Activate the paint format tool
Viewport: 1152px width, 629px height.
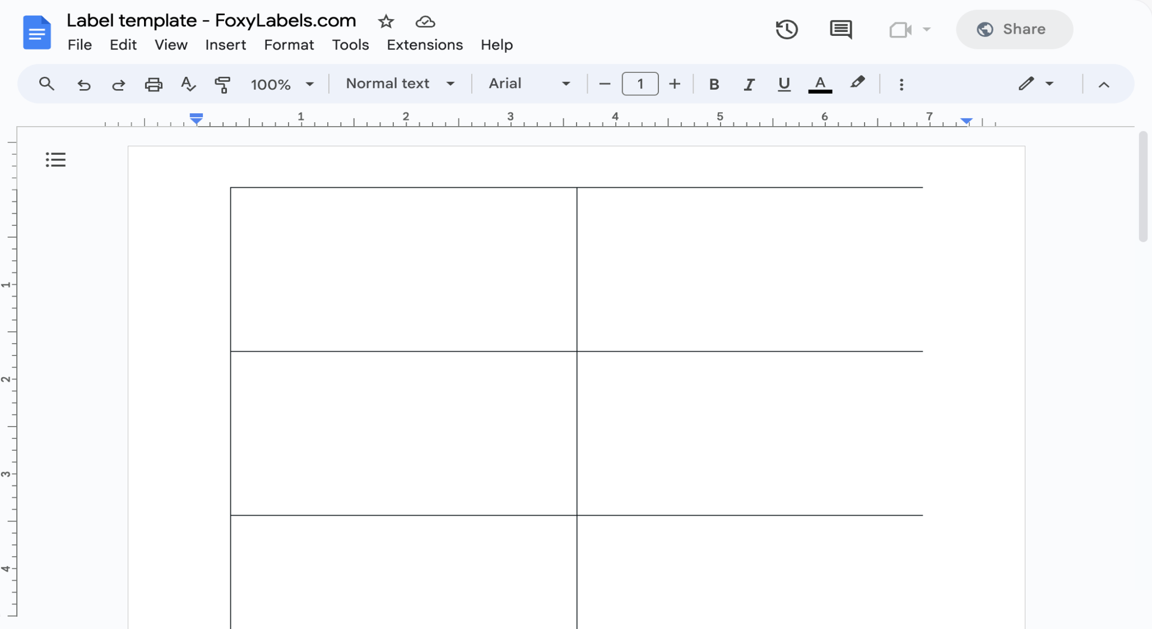point(222,84)
